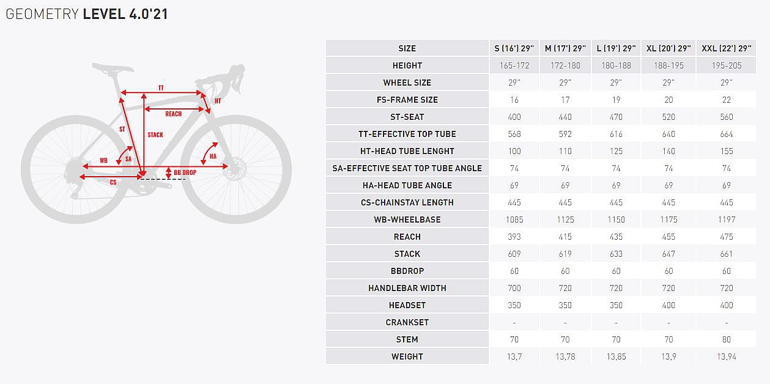Click the WB label on the diagram
The height and width of the screenshot is (384, 770).
tap(103, 160)
